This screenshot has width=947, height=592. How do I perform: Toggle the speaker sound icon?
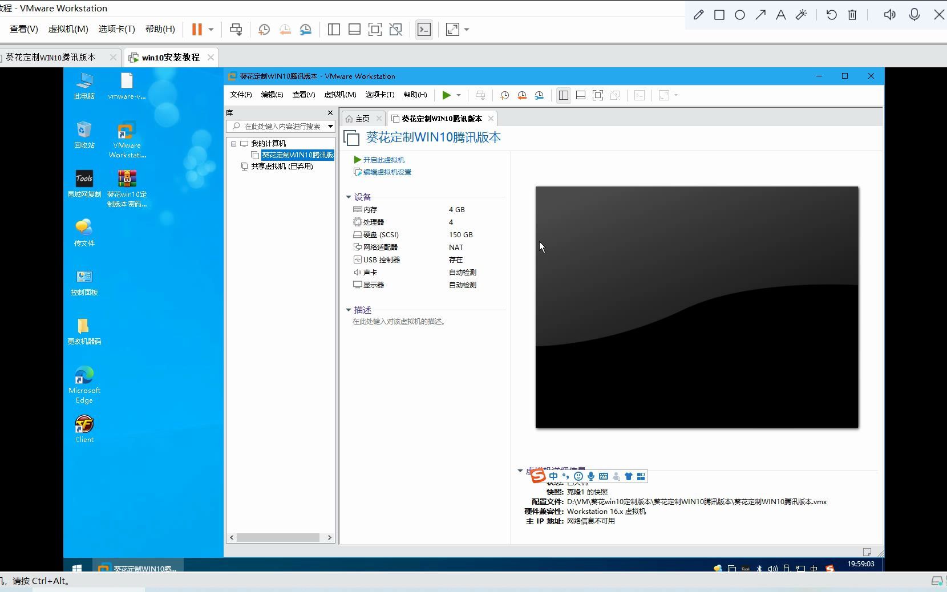click(889, 15)
